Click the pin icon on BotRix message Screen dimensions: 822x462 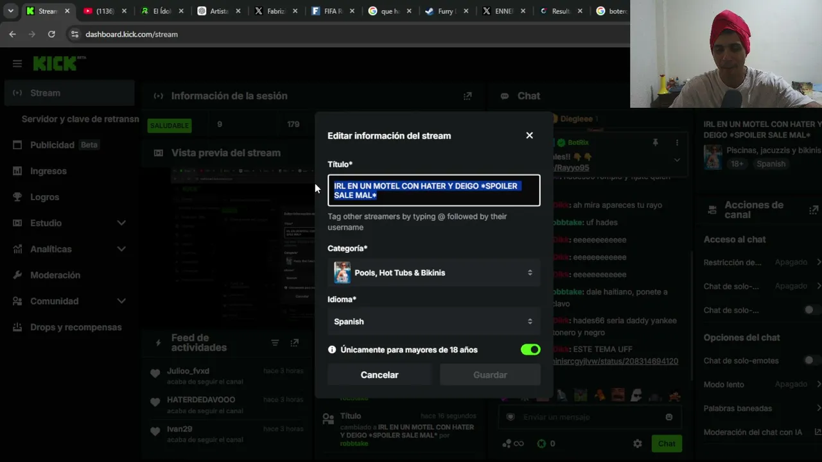point(655,142)
